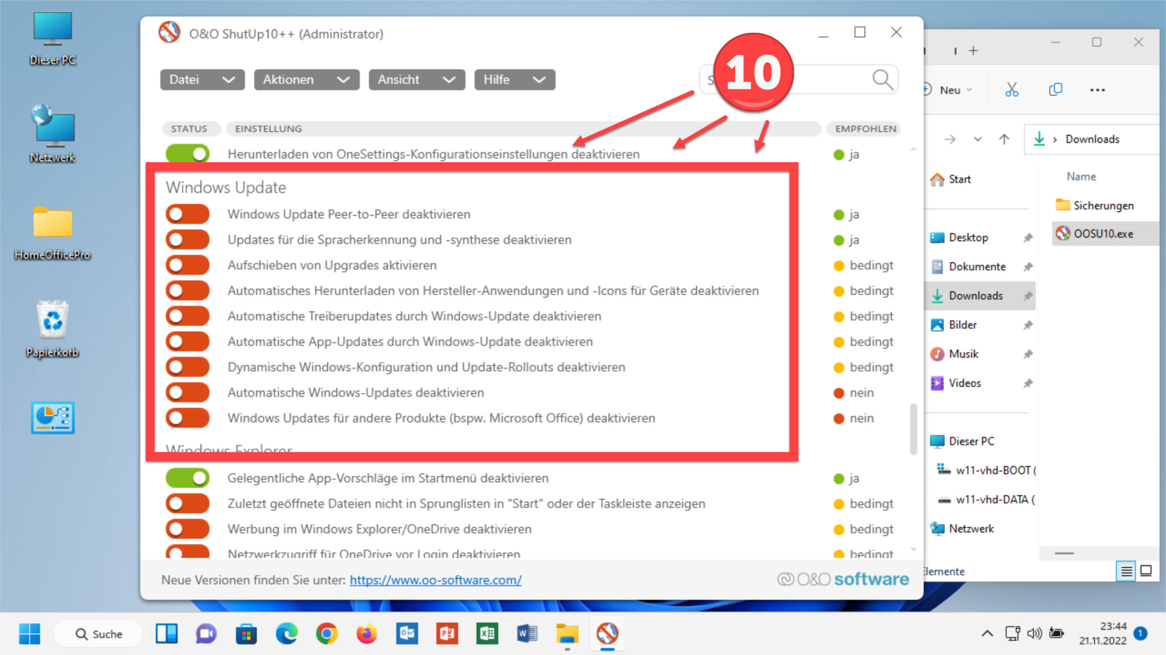Open the Hilfe menu
Viewport: 1166px width, 655px height.
pyautogui.click(x=514, y=80)
